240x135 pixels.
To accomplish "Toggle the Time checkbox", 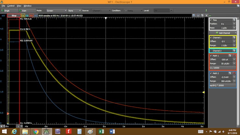I will 211,20.
